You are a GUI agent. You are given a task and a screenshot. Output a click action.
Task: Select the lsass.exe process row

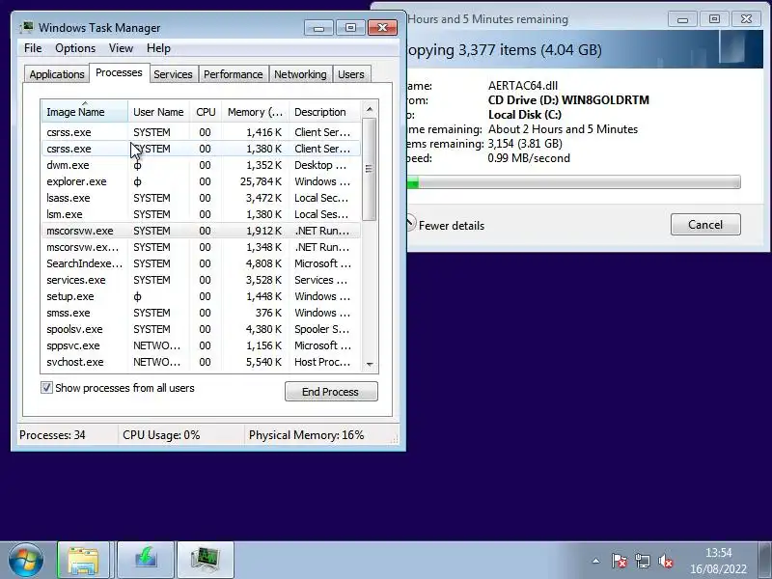click(x=201, y=198)
